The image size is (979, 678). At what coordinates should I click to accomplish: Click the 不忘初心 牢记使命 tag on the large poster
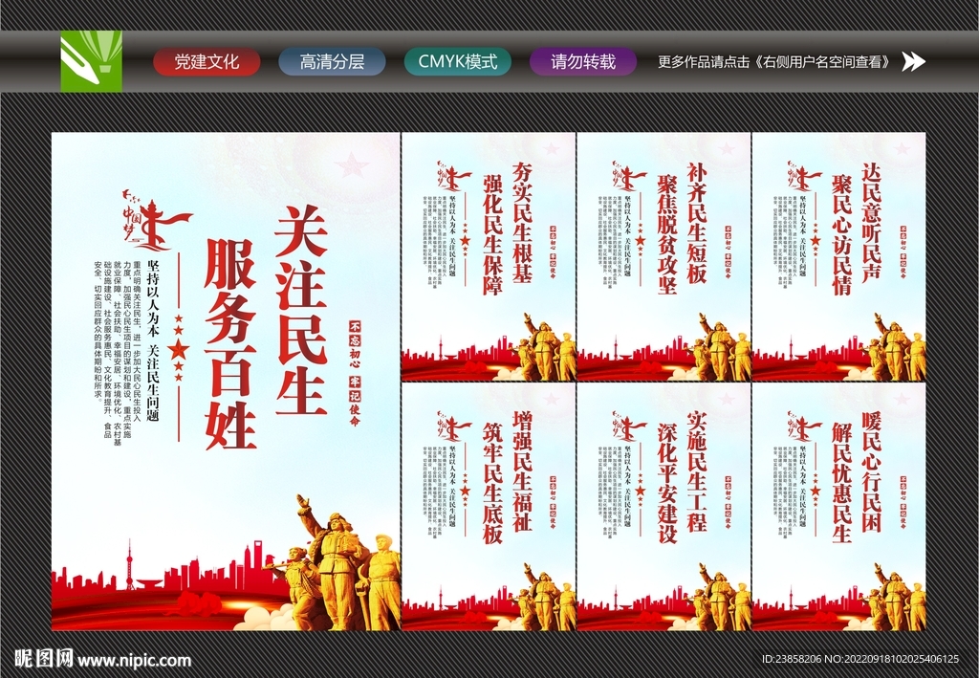[x=355, y=373]
